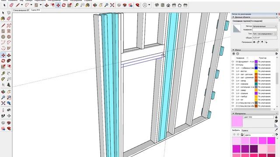Image resolution: width=280 pixels, height=157 pixels.
Task: Open the Метка tag dropdown
Action: 265,26
